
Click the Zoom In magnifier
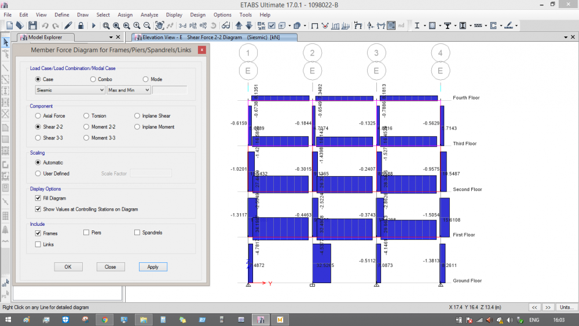coord(137,25)
